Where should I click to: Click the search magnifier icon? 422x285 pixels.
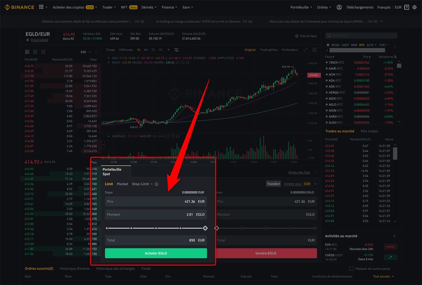pos(329,36)
